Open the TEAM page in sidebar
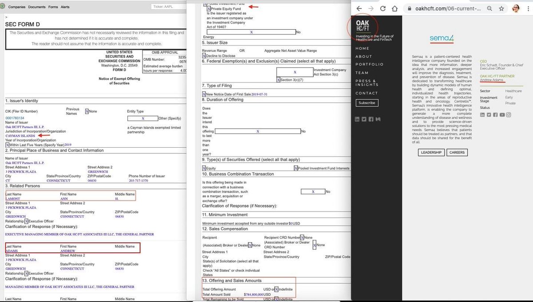 (362, 73)
